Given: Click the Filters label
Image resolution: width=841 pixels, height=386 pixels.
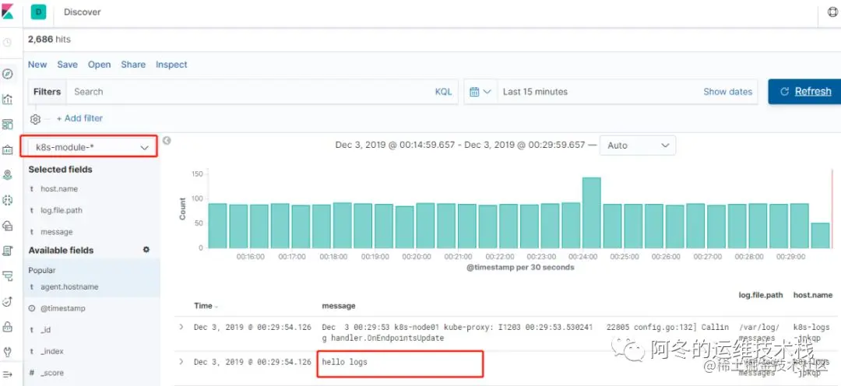Looking at the screenshot, I should 48,92.
